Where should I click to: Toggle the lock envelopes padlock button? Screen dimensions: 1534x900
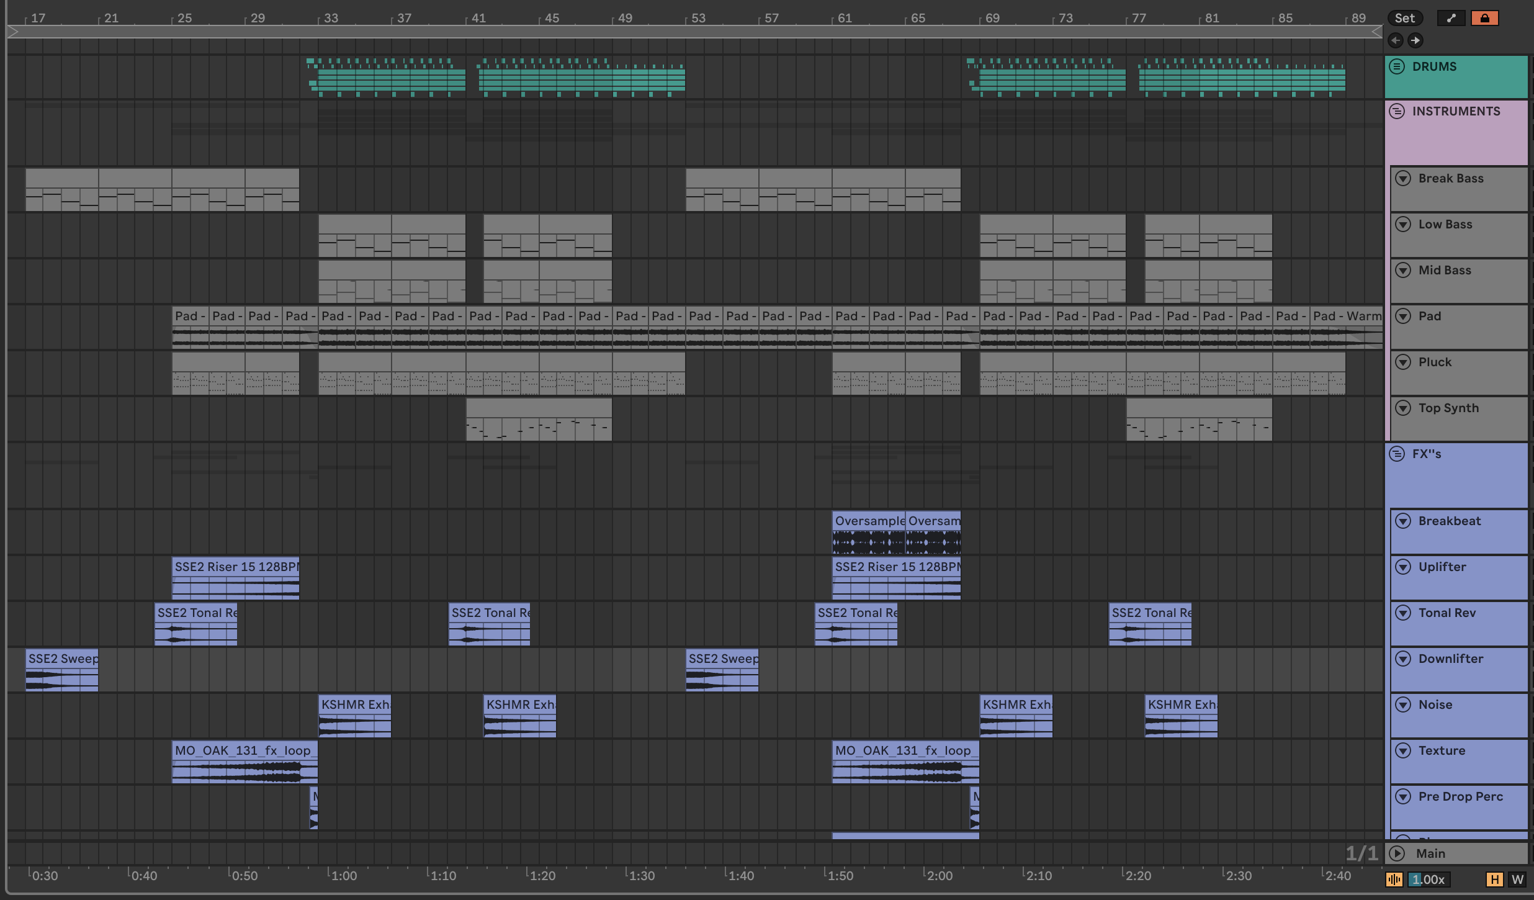tap(1484, 18)
